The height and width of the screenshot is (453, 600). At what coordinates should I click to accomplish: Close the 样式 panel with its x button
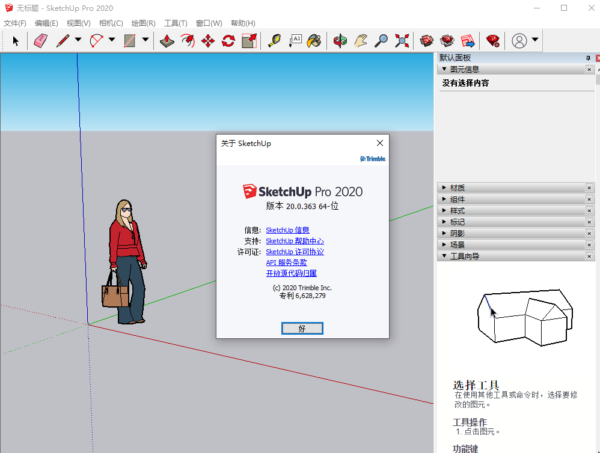tap(589, 210)
